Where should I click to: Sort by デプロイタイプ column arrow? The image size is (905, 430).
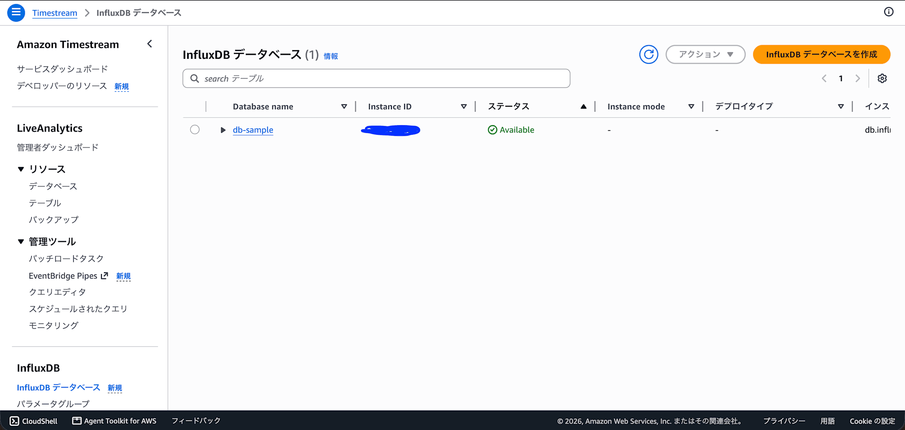tap(841, 107)
